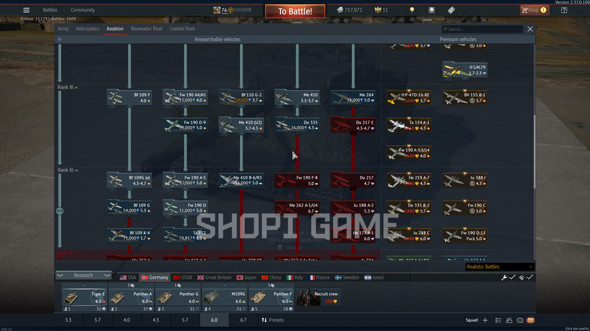Open the Shop button
This screenshot has width=590, height=331.
[x=534, y=10]
